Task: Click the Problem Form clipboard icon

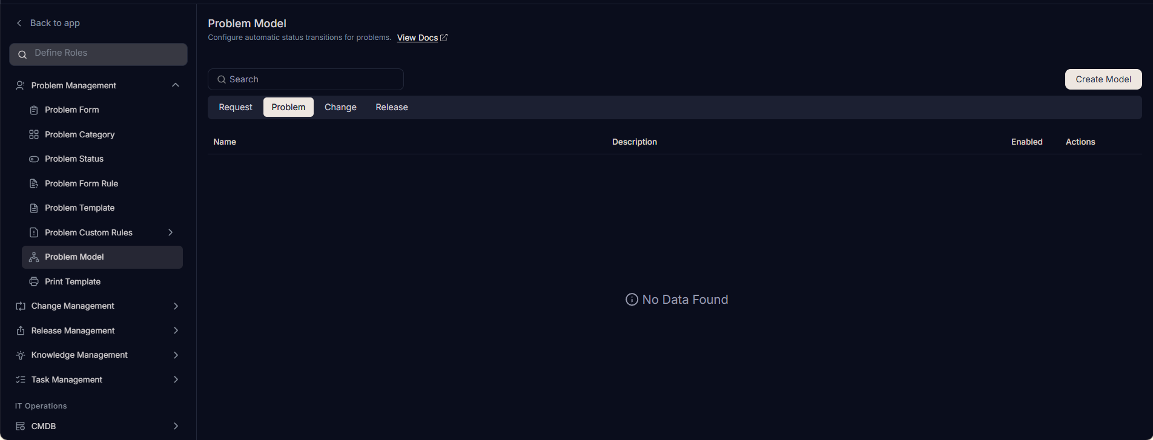Action: click(34, 110)
